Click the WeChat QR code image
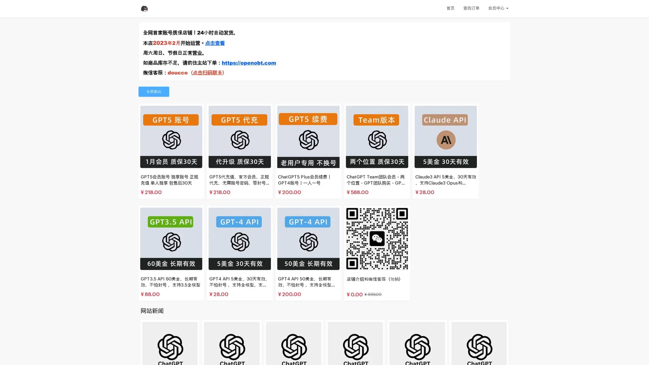 [x=377, y=239]
